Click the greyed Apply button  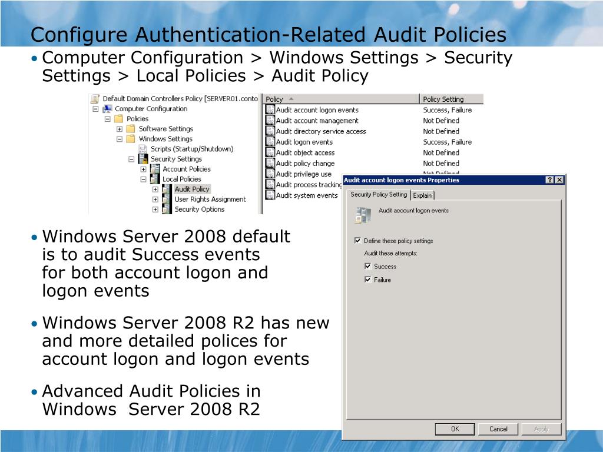pyautogui.click(x=541, y=429)
